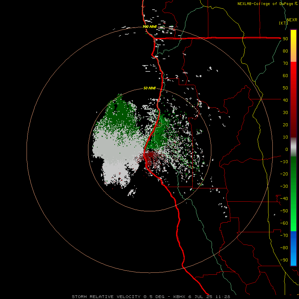
Task: Click the -80 value on the velocity scale
Action: tap(284, 248)
